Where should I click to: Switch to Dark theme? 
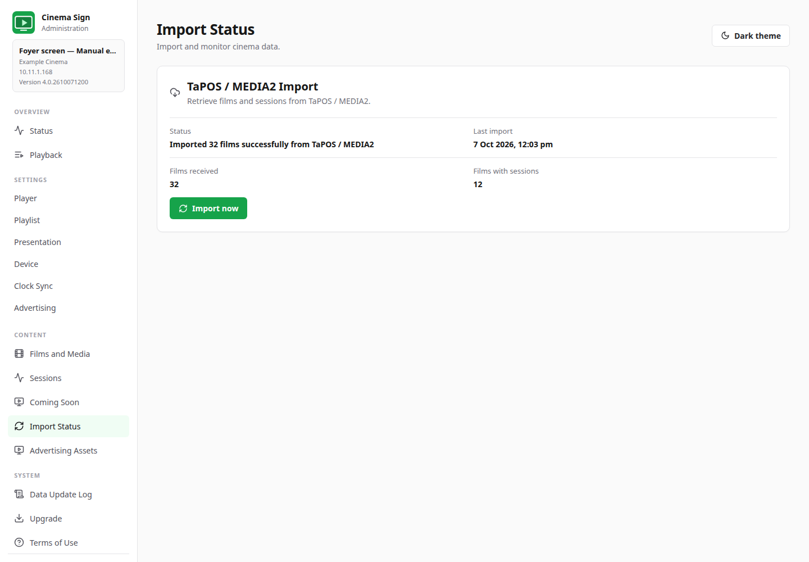pos(751,35)
